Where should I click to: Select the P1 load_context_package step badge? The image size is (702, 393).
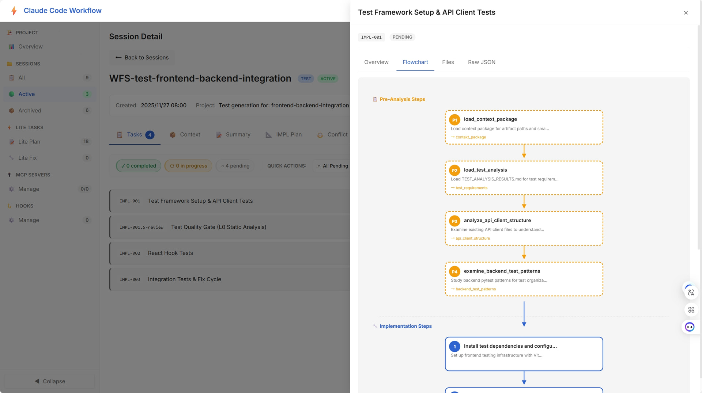point(454,120)
